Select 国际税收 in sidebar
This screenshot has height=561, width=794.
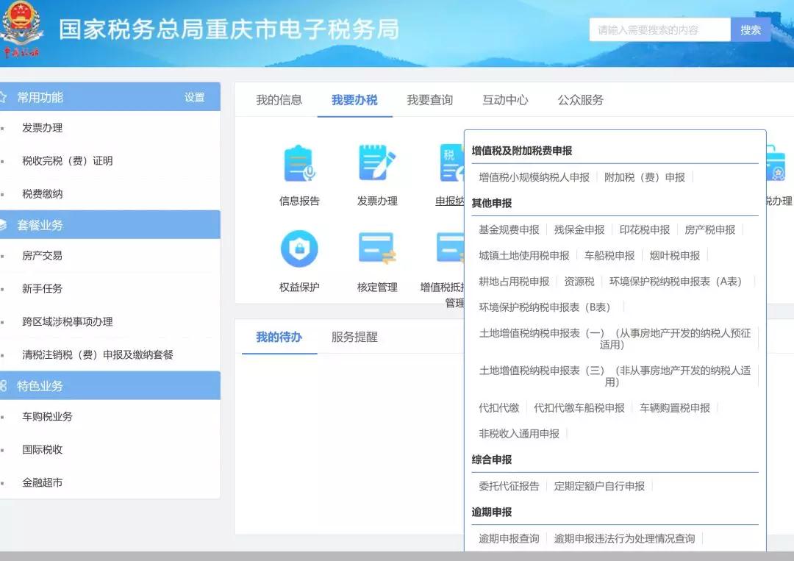[42, 449]
